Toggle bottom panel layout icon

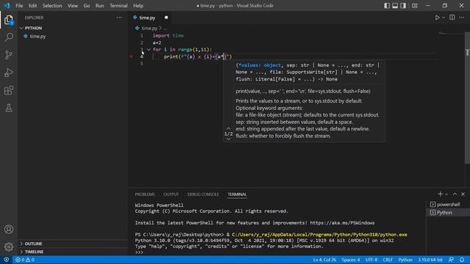tap(395, 6)
